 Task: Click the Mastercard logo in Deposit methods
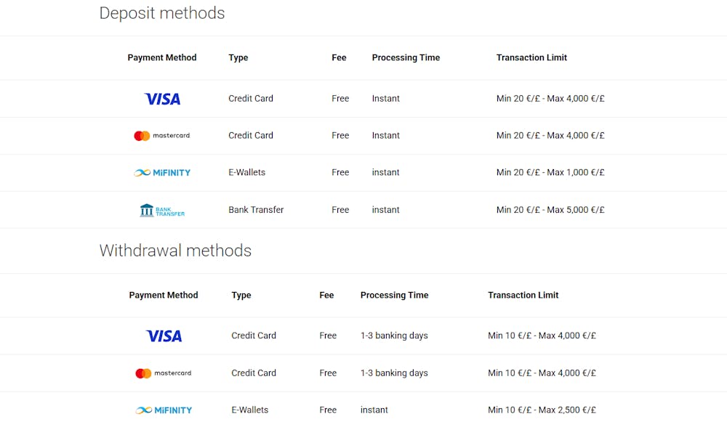pos(162,136)
